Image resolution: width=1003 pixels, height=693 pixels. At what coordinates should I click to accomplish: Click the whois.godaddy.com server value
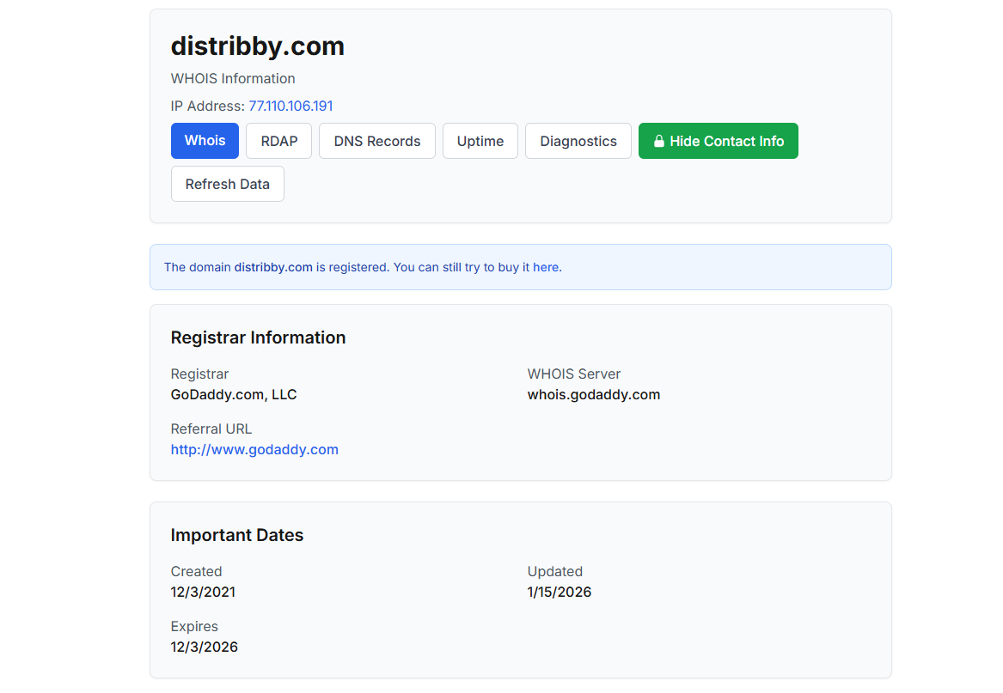594,395
